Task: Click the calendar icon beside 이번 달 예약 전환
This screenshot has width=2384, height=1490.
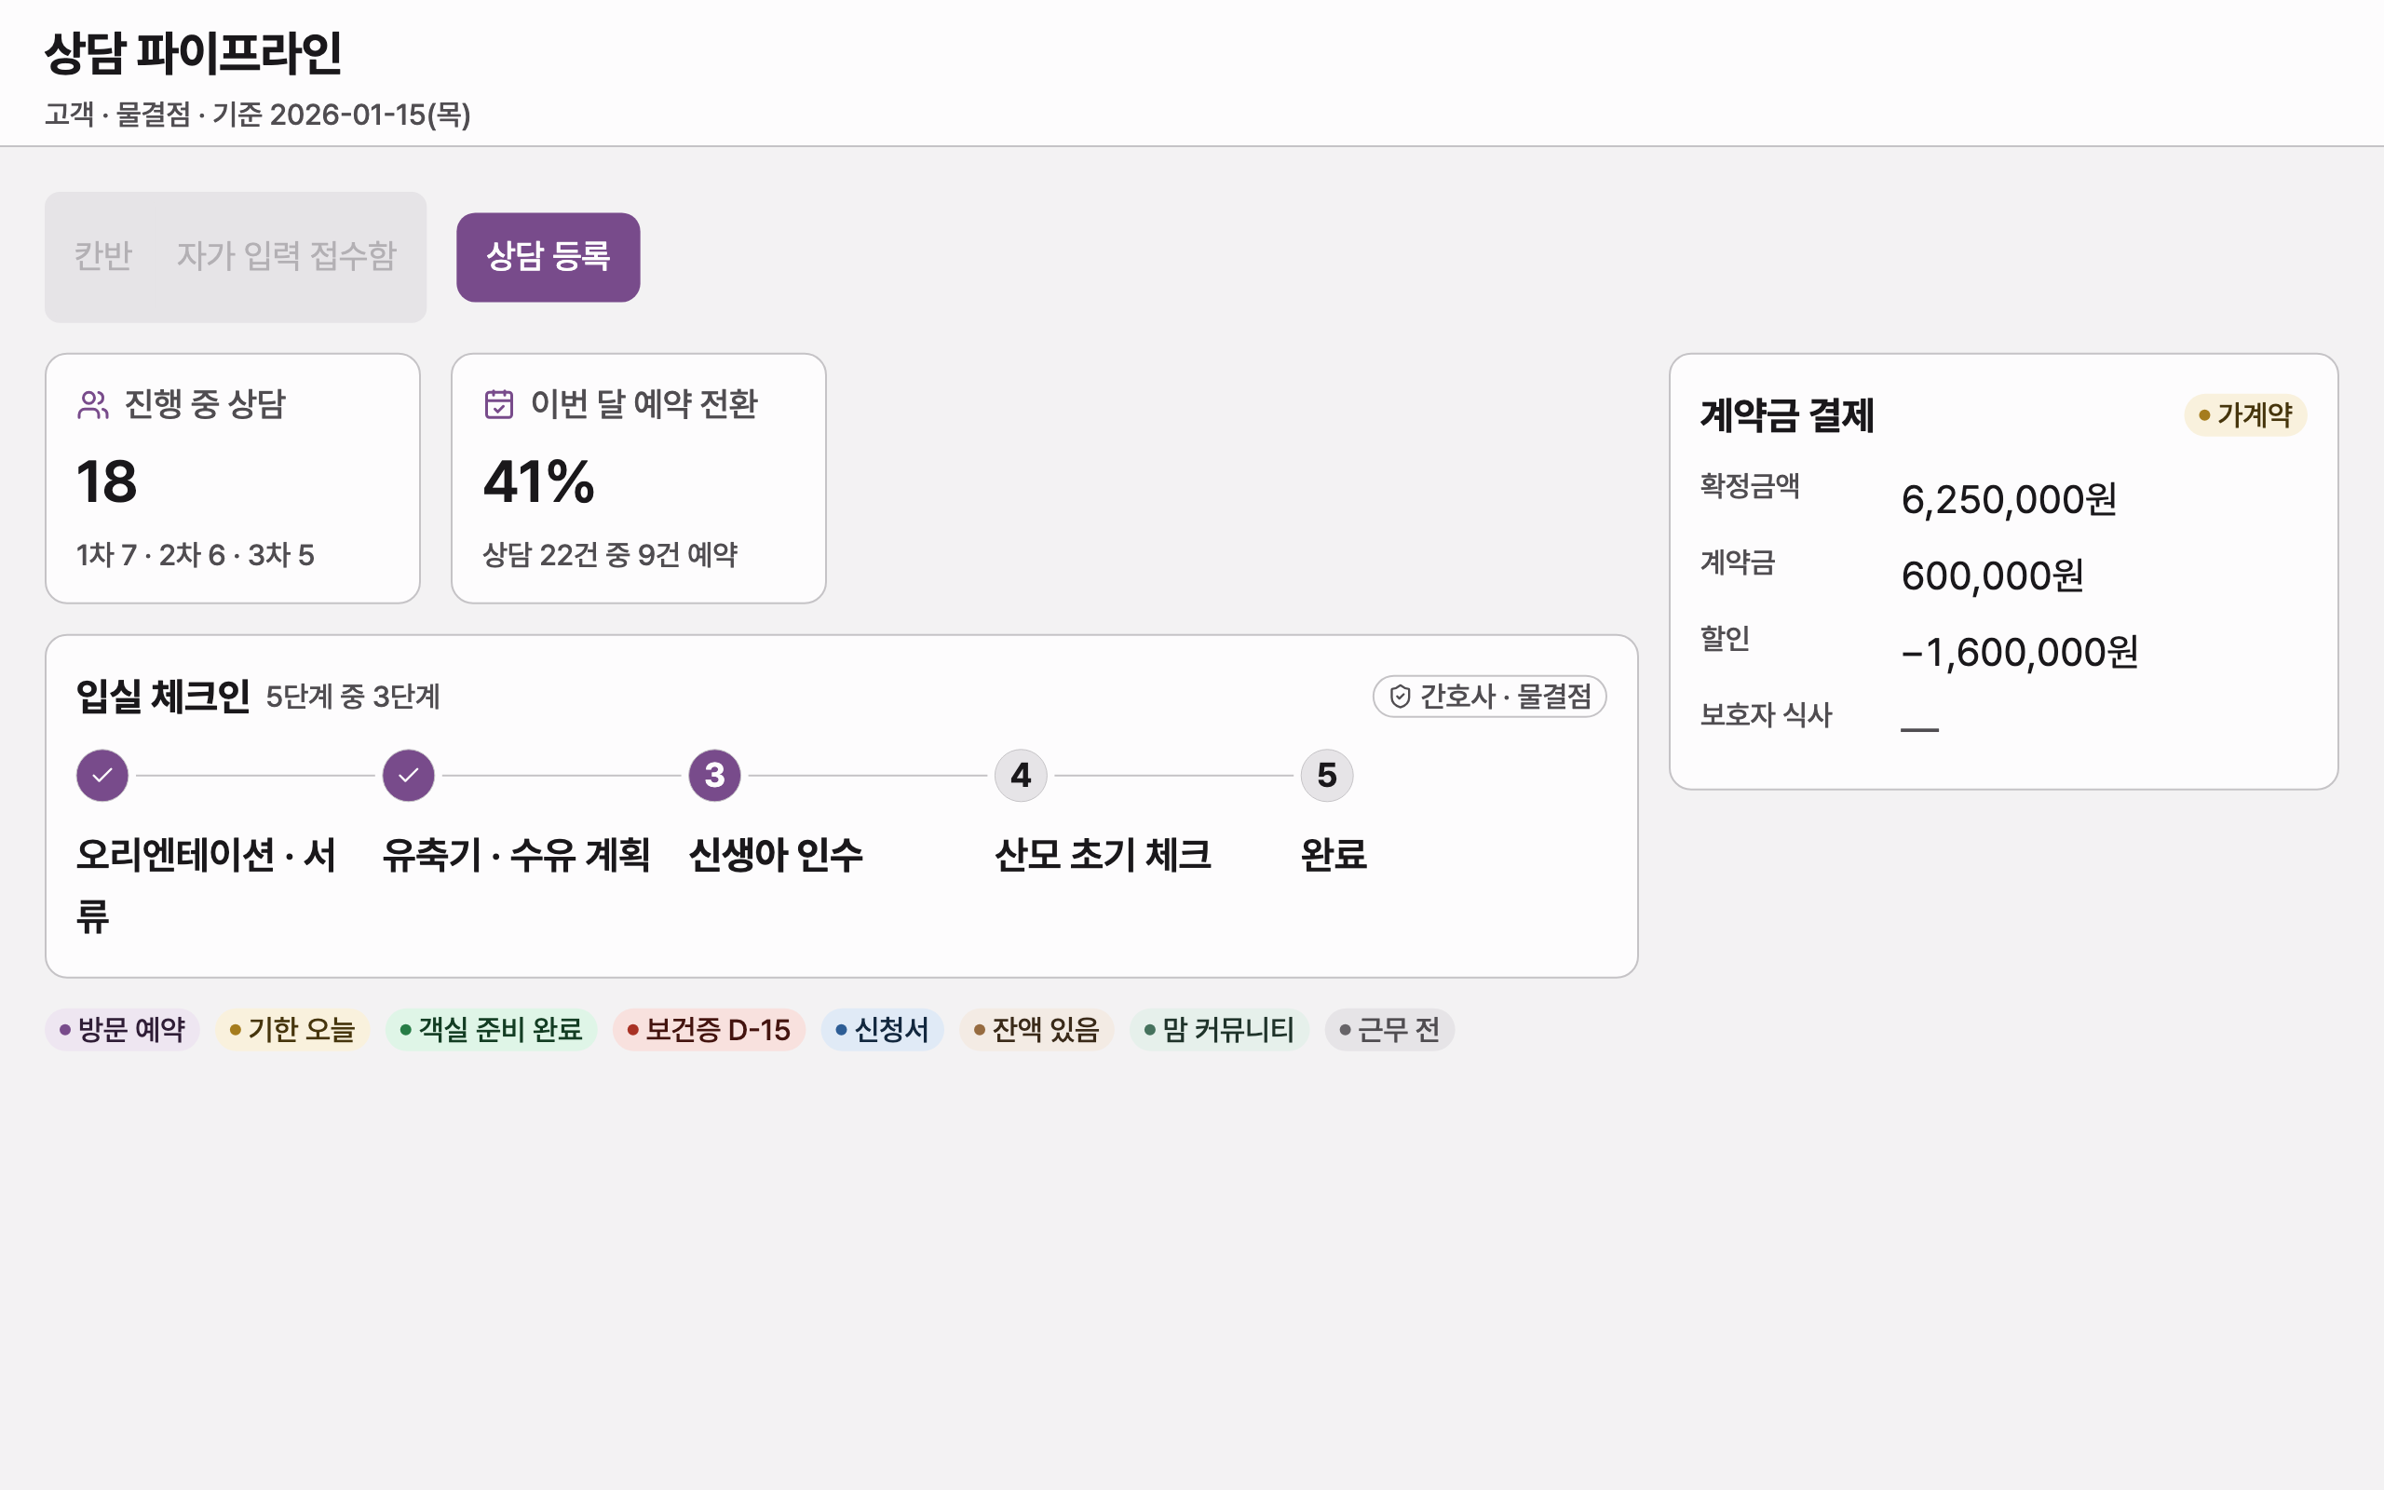Action: tap(498, 405)
